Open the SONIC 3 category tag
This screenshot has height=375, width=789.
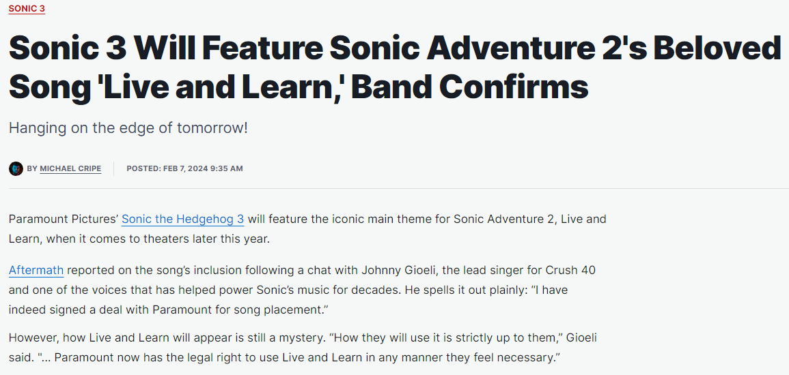click(x=27, y=8)
